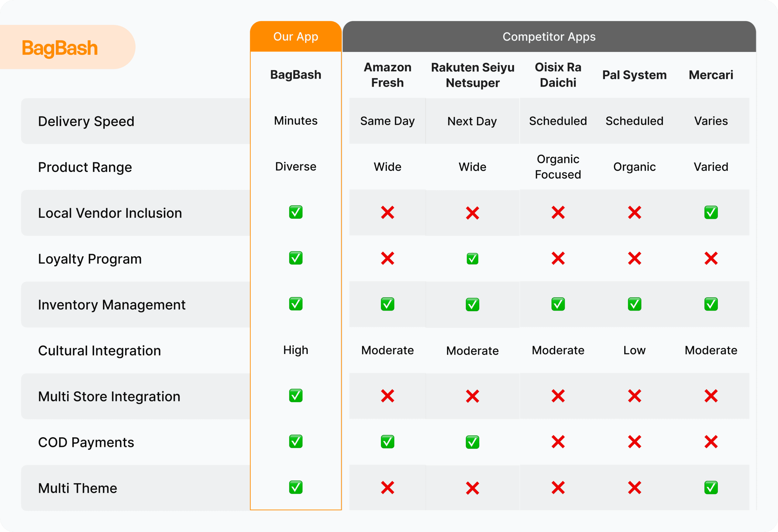Select the Our App orange header tab
This screenshot has width=778, height=532.
pos(296,36)
